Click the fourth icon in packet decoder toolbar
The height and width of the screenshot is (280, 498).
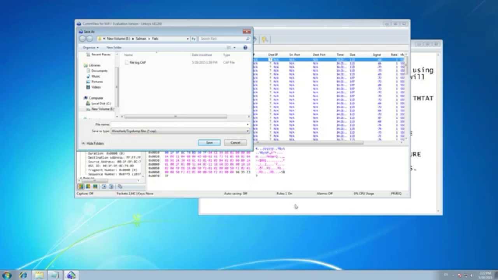[104, 187]
